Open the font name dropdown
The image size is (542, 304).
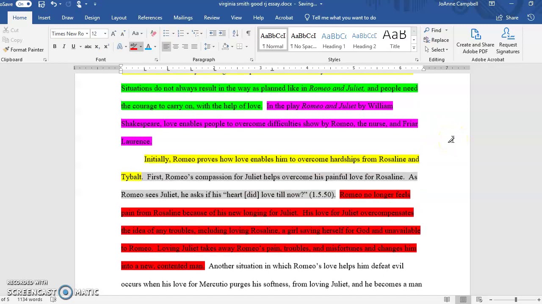(x=87, y=34)
